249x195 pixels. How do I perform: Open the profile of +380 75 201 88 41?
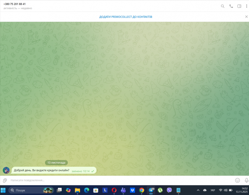click(x=14, y=4)
